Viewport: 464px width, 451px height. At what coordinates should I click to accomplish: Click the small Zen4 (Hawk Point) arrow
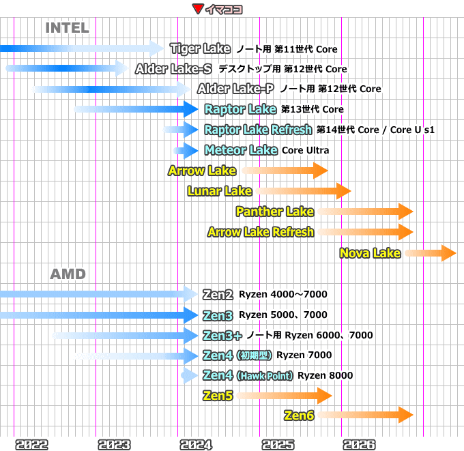click(190, 375)
